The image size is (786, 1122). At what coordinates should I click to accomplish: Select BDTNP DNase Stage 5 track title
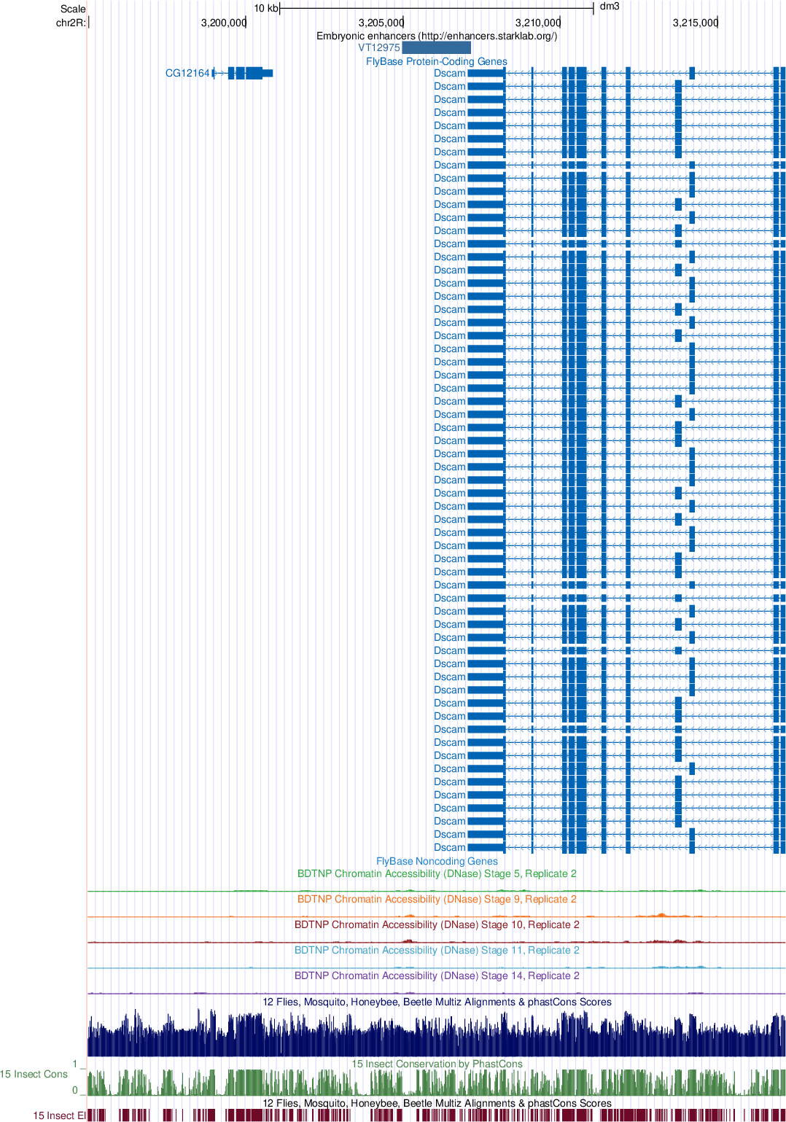[437, 873]
